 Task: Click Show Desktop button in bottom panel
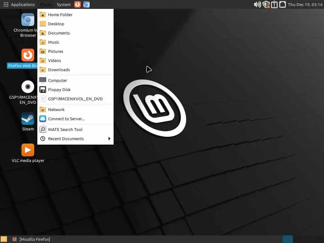pyautogui.click(x=4, y=239)
